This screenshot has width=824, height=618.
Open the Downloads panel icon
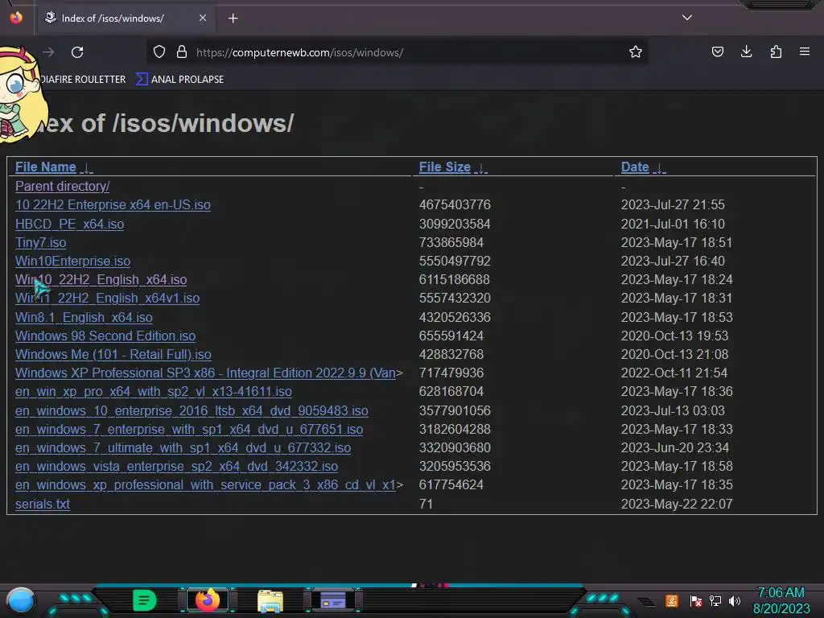[x=746, y=51]
